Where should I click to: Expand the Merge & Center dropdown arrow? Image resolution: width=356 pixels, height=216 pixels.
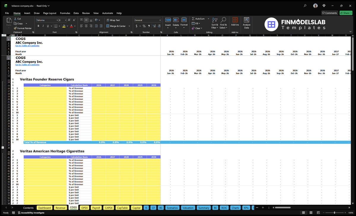click(129, 26)
